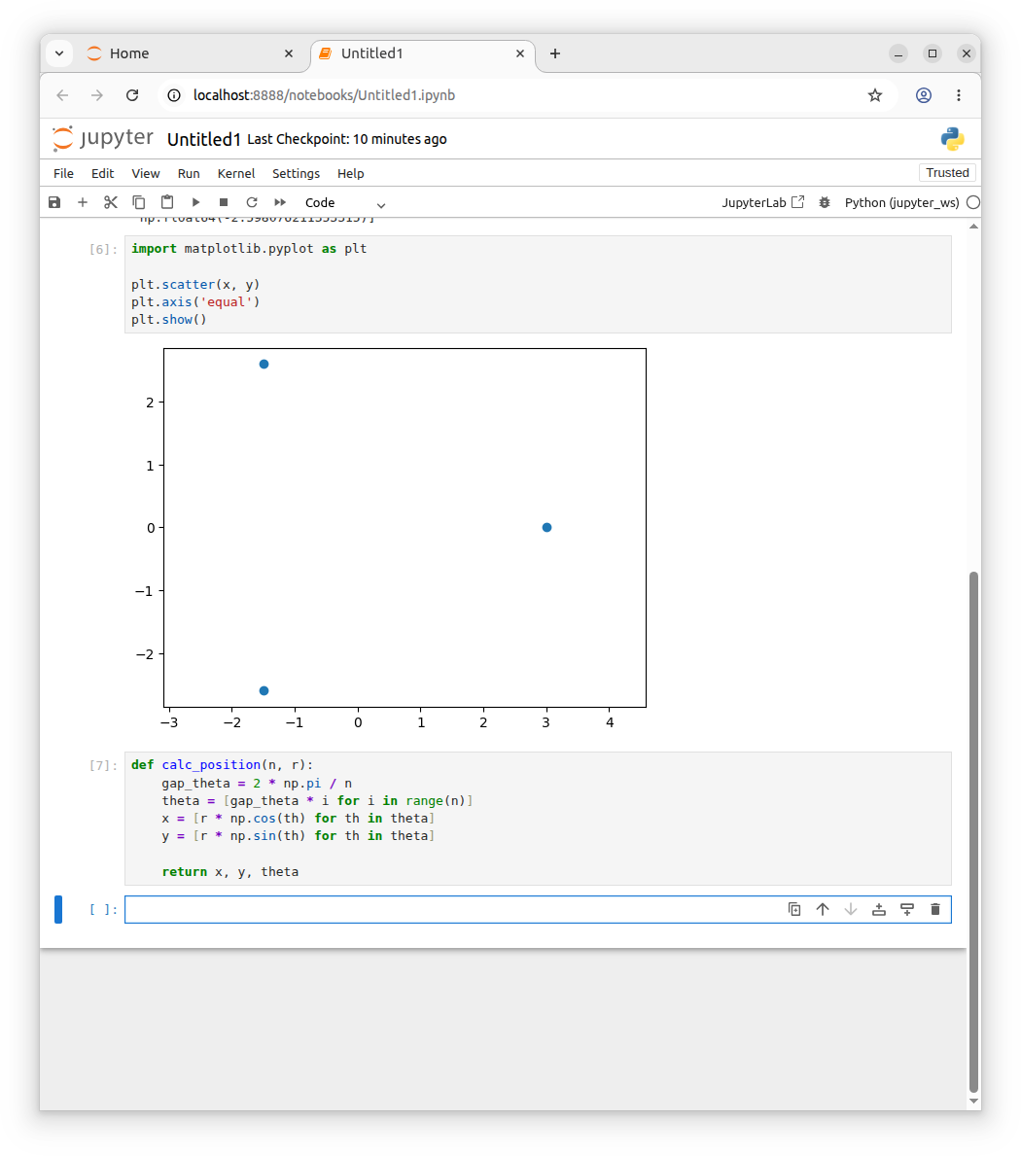Open the browser three-dot menu
The height and width of the screenshot is (1156, 1021).
click(x=959, y=95)
